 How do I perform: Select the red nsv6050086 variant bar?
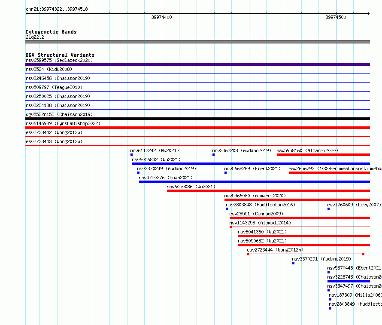pos(268,191)
